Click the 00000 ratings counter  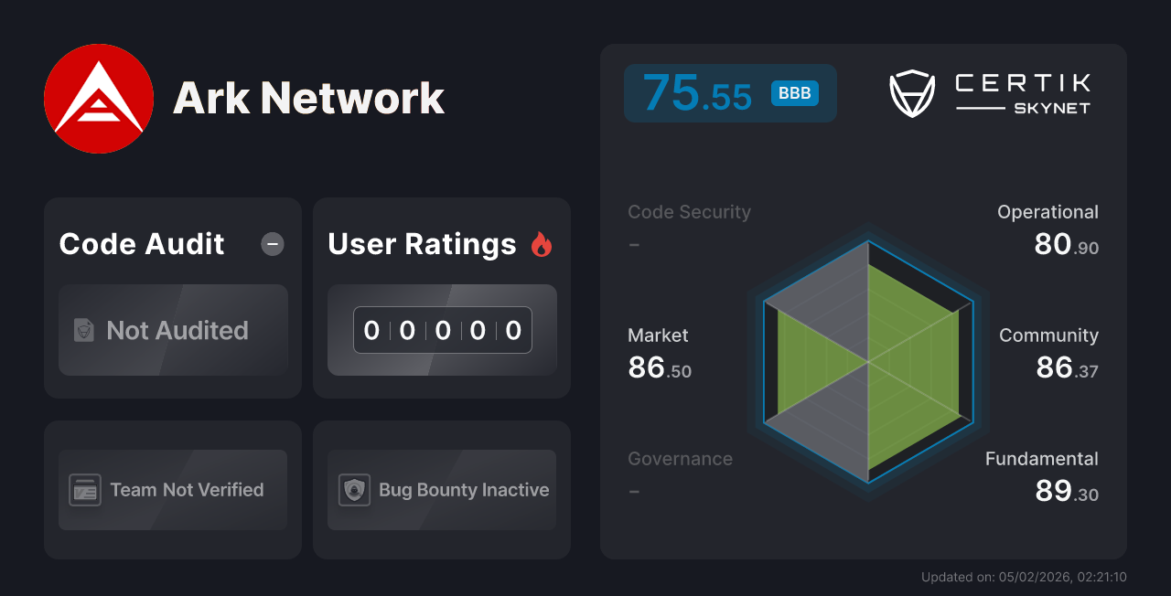[442, 330]
